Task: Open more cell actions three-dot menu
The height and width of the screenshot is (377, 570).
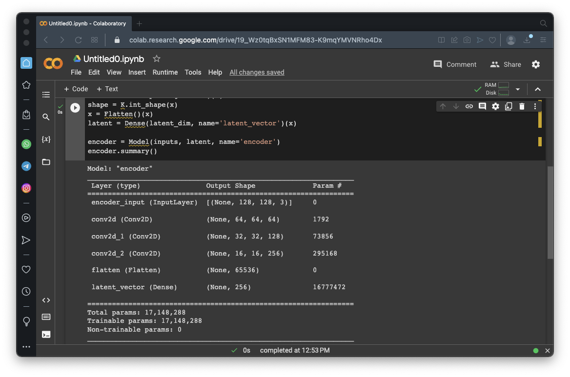Action: tap(535, 106)
